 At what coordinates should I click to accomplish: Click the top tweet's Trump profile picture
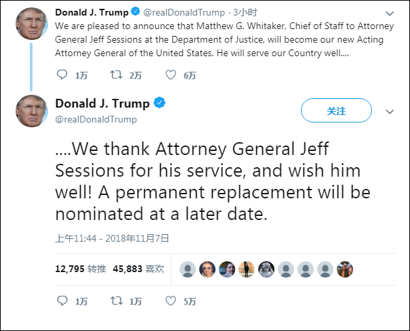coord(31,24)
